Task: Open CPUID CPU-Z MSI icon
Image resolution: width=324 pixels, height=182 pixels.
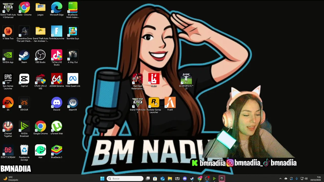Action: point(40,81)
